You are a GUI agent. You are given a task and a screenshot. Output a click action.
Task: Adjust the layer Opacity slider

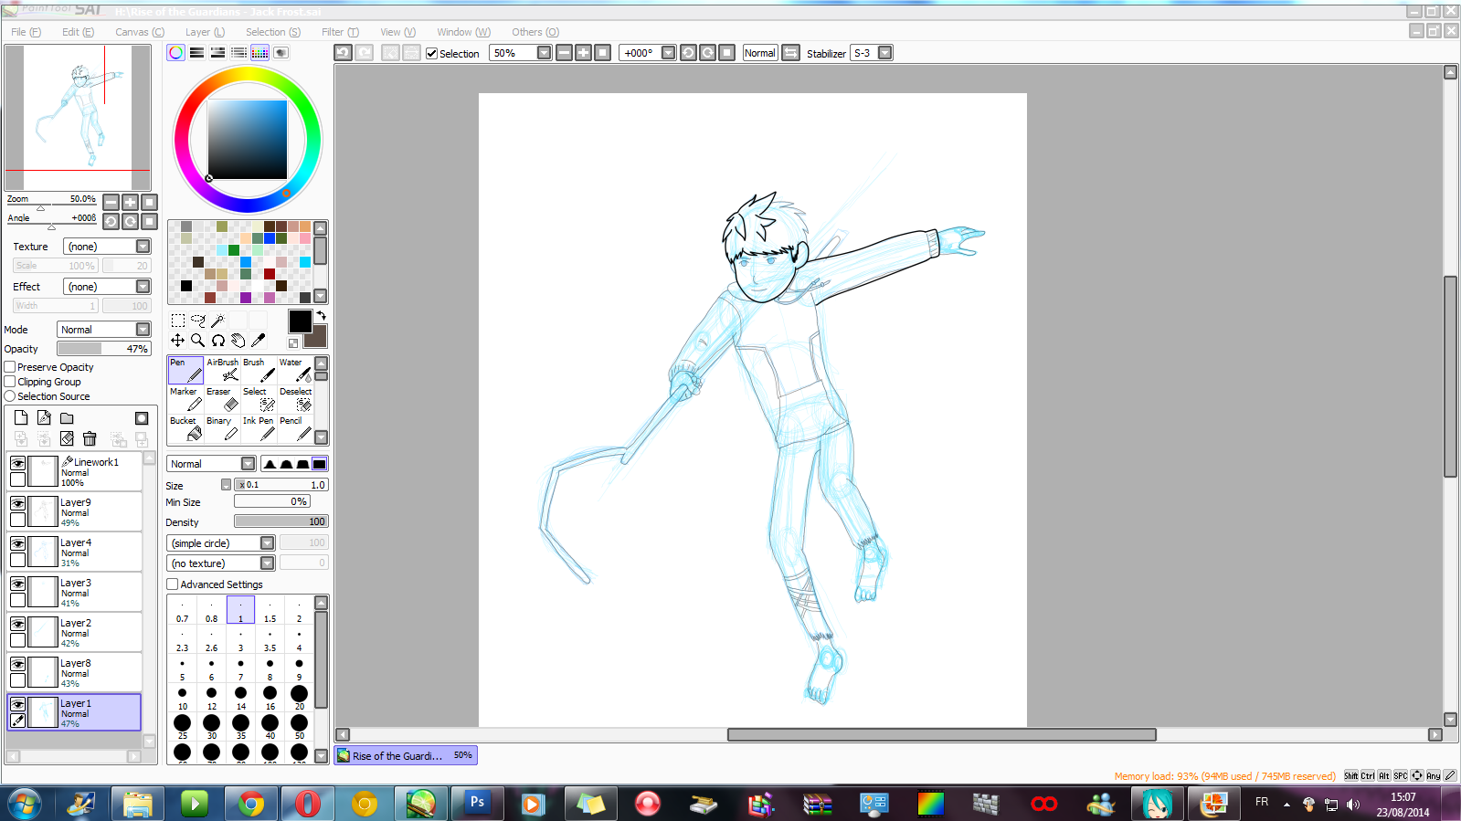[103, 349]
